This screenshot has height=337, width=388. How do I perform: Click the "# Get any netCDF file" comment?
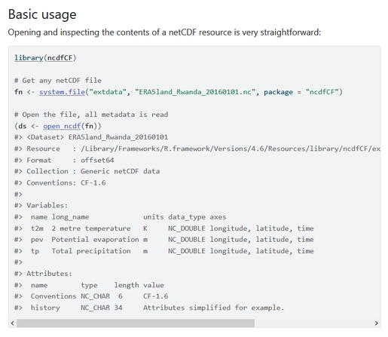tap(58, 81)
